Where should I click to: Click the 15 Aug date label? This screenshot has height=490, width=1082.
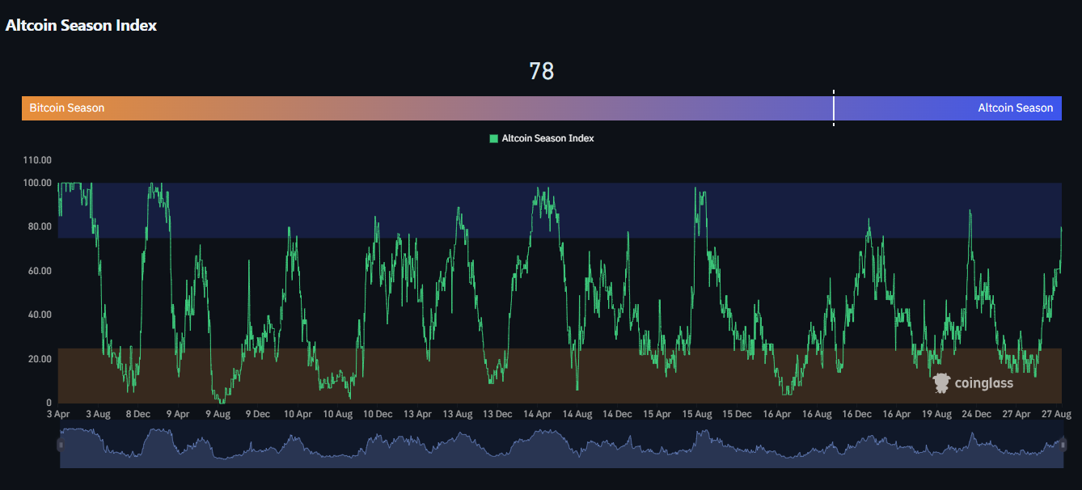coord(697,414)
